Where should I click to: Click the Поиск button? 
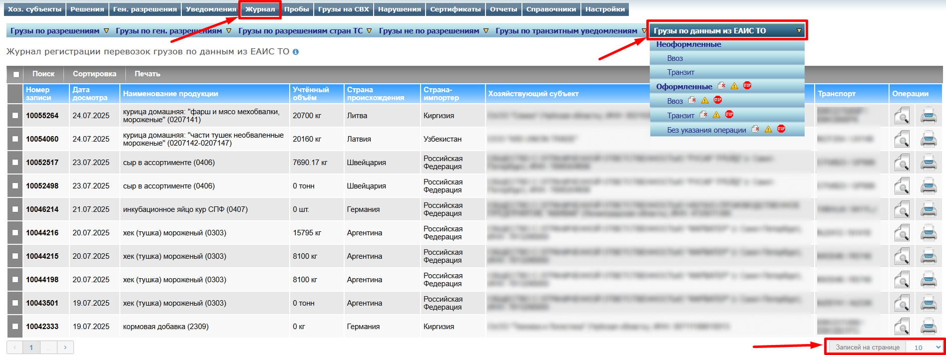pyautogui.click(x=43, y=74)
